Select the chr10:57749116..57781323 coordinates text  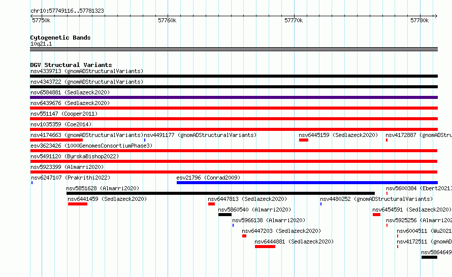click(x=67, y=11)
